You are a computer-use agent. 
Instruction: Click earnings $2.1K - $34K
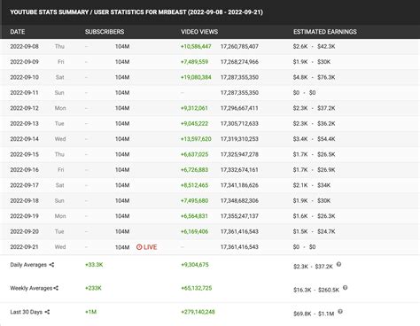click(x=312, y=185)
